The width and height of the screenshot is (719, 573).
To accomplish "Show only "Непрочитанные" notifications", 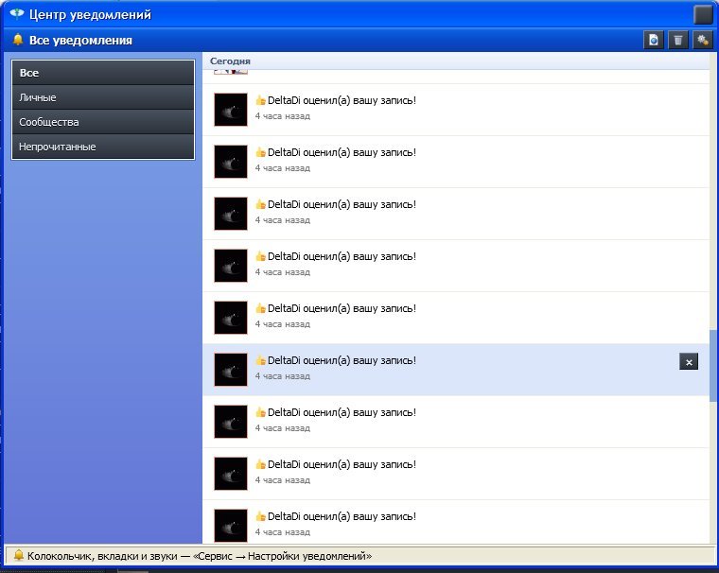I will (x=103, y=147).
